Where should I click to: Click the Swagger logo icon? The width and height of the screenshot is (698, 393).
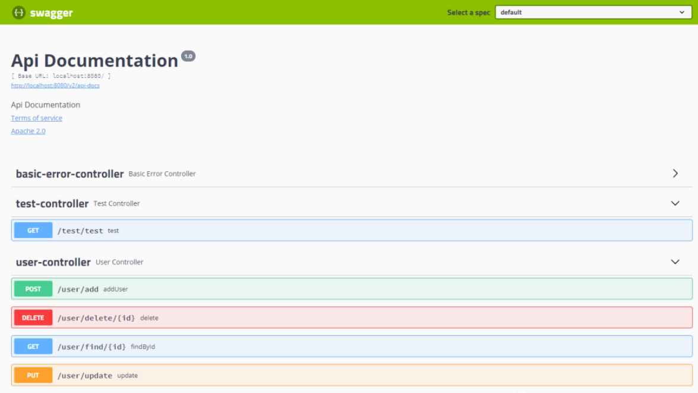(19, 12)
